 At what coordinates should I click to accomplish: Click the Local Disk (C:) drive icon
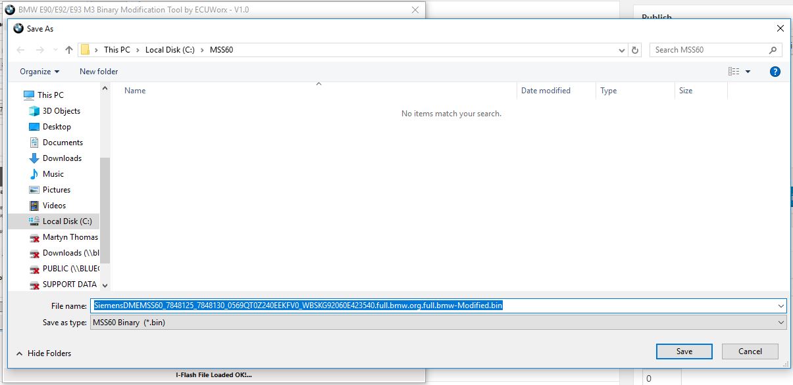pyautogui.click(x=35, y=221)
